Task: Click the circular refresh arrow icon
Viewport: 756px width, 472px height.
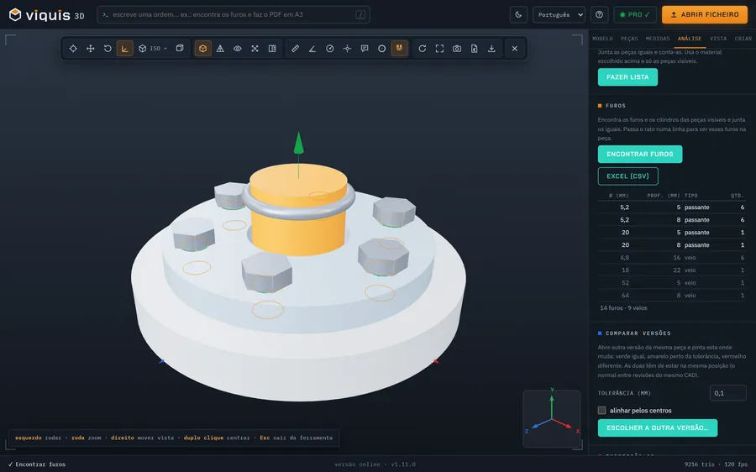Action: [423, 48]
